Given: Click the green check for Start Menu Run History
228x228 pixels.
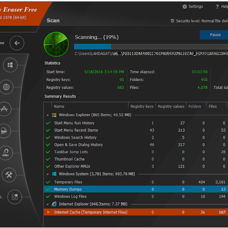Looking at the screenshot, I should 48,123.
